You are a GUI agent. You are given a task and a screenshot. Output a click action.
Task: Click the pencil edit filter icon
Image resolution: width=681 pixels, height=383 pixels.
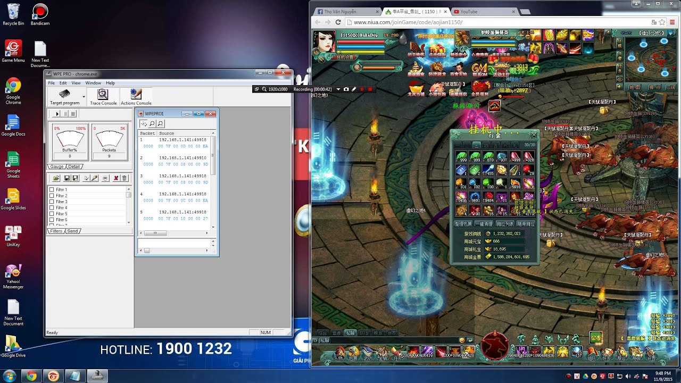pyautogui.click(x=95, y=178)
